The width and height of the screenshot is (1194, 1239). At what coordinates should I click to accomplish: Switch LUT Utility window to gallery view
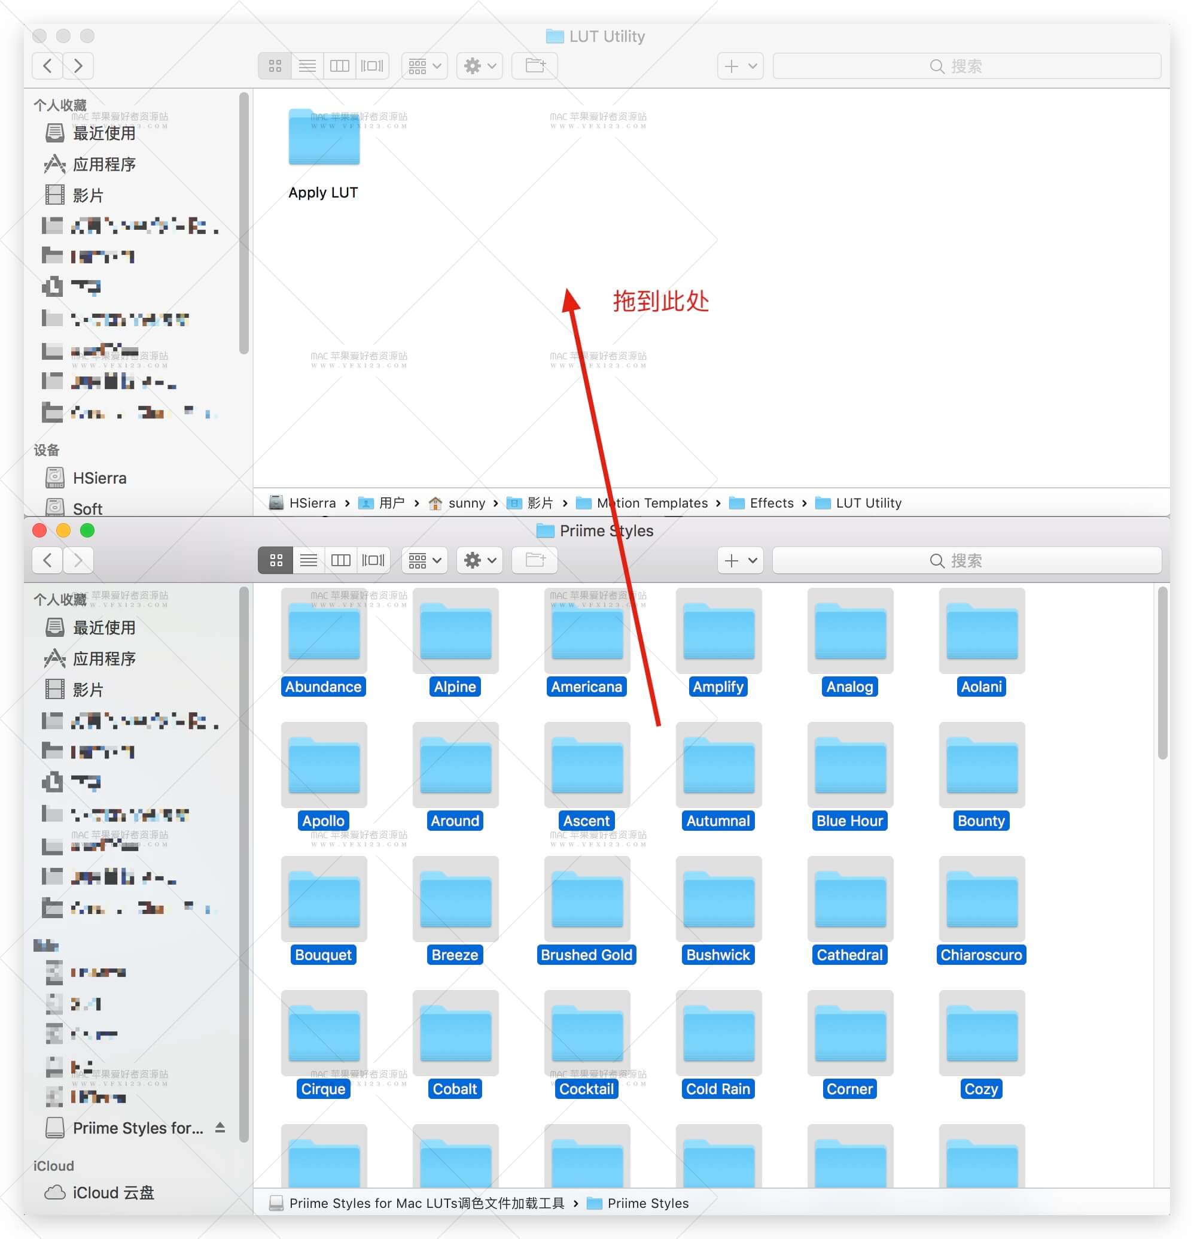[372, 66]
